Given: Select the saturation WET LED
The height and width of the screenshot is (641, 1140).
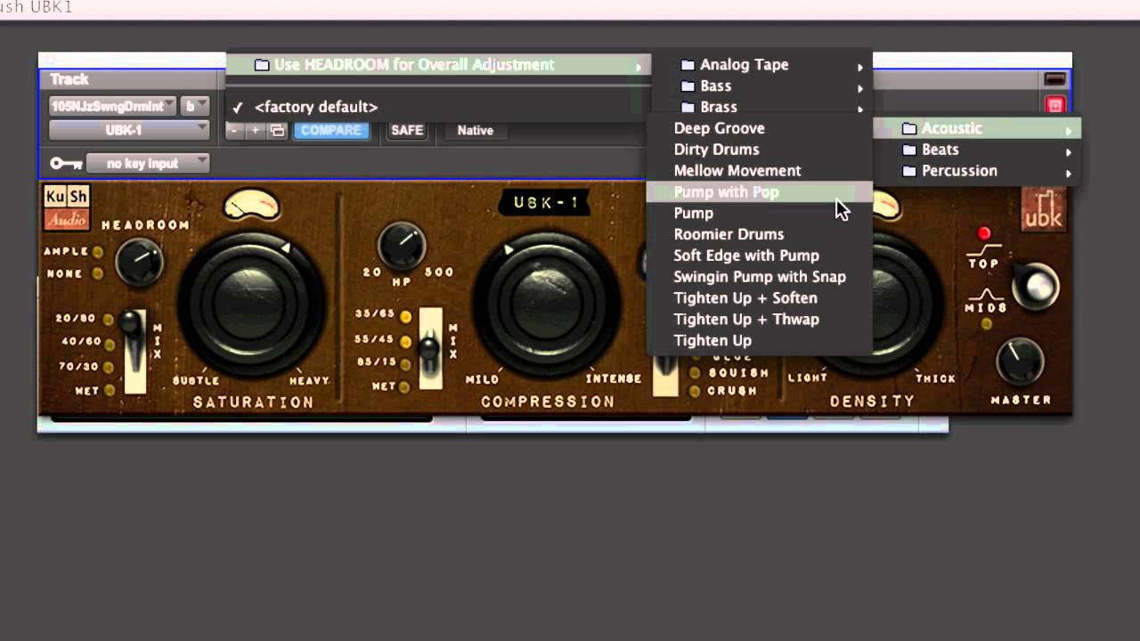Looking at the screenshot, I should tap(108, 389).
